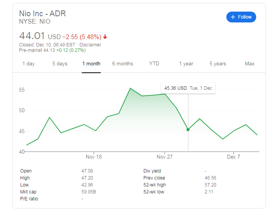Screen dimensions: 269x212
Task: Click the Low value 42.96
Action: (x=87, y=185)
